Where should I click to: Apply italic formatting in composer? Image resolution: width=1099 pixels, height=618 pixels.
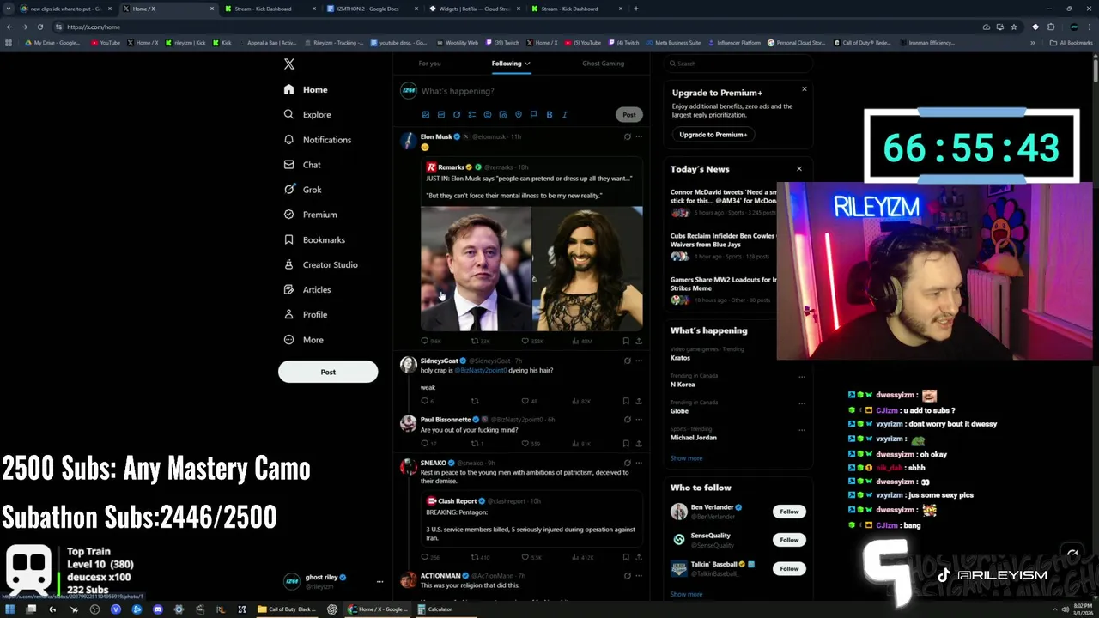point(565,114)
